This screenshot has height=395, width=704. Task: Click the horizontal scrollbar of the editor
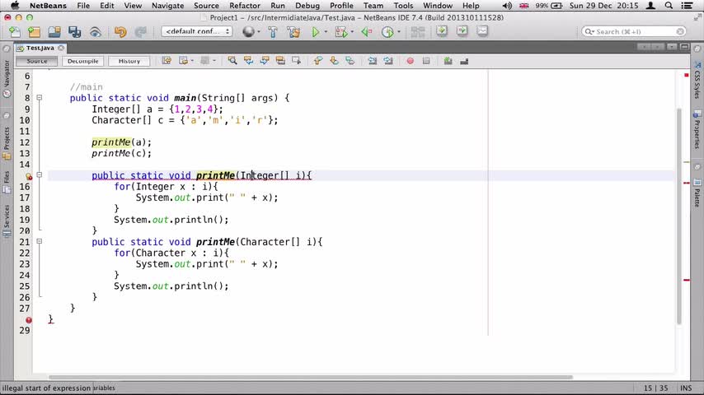pyautogui.click(x=311, y=377)
